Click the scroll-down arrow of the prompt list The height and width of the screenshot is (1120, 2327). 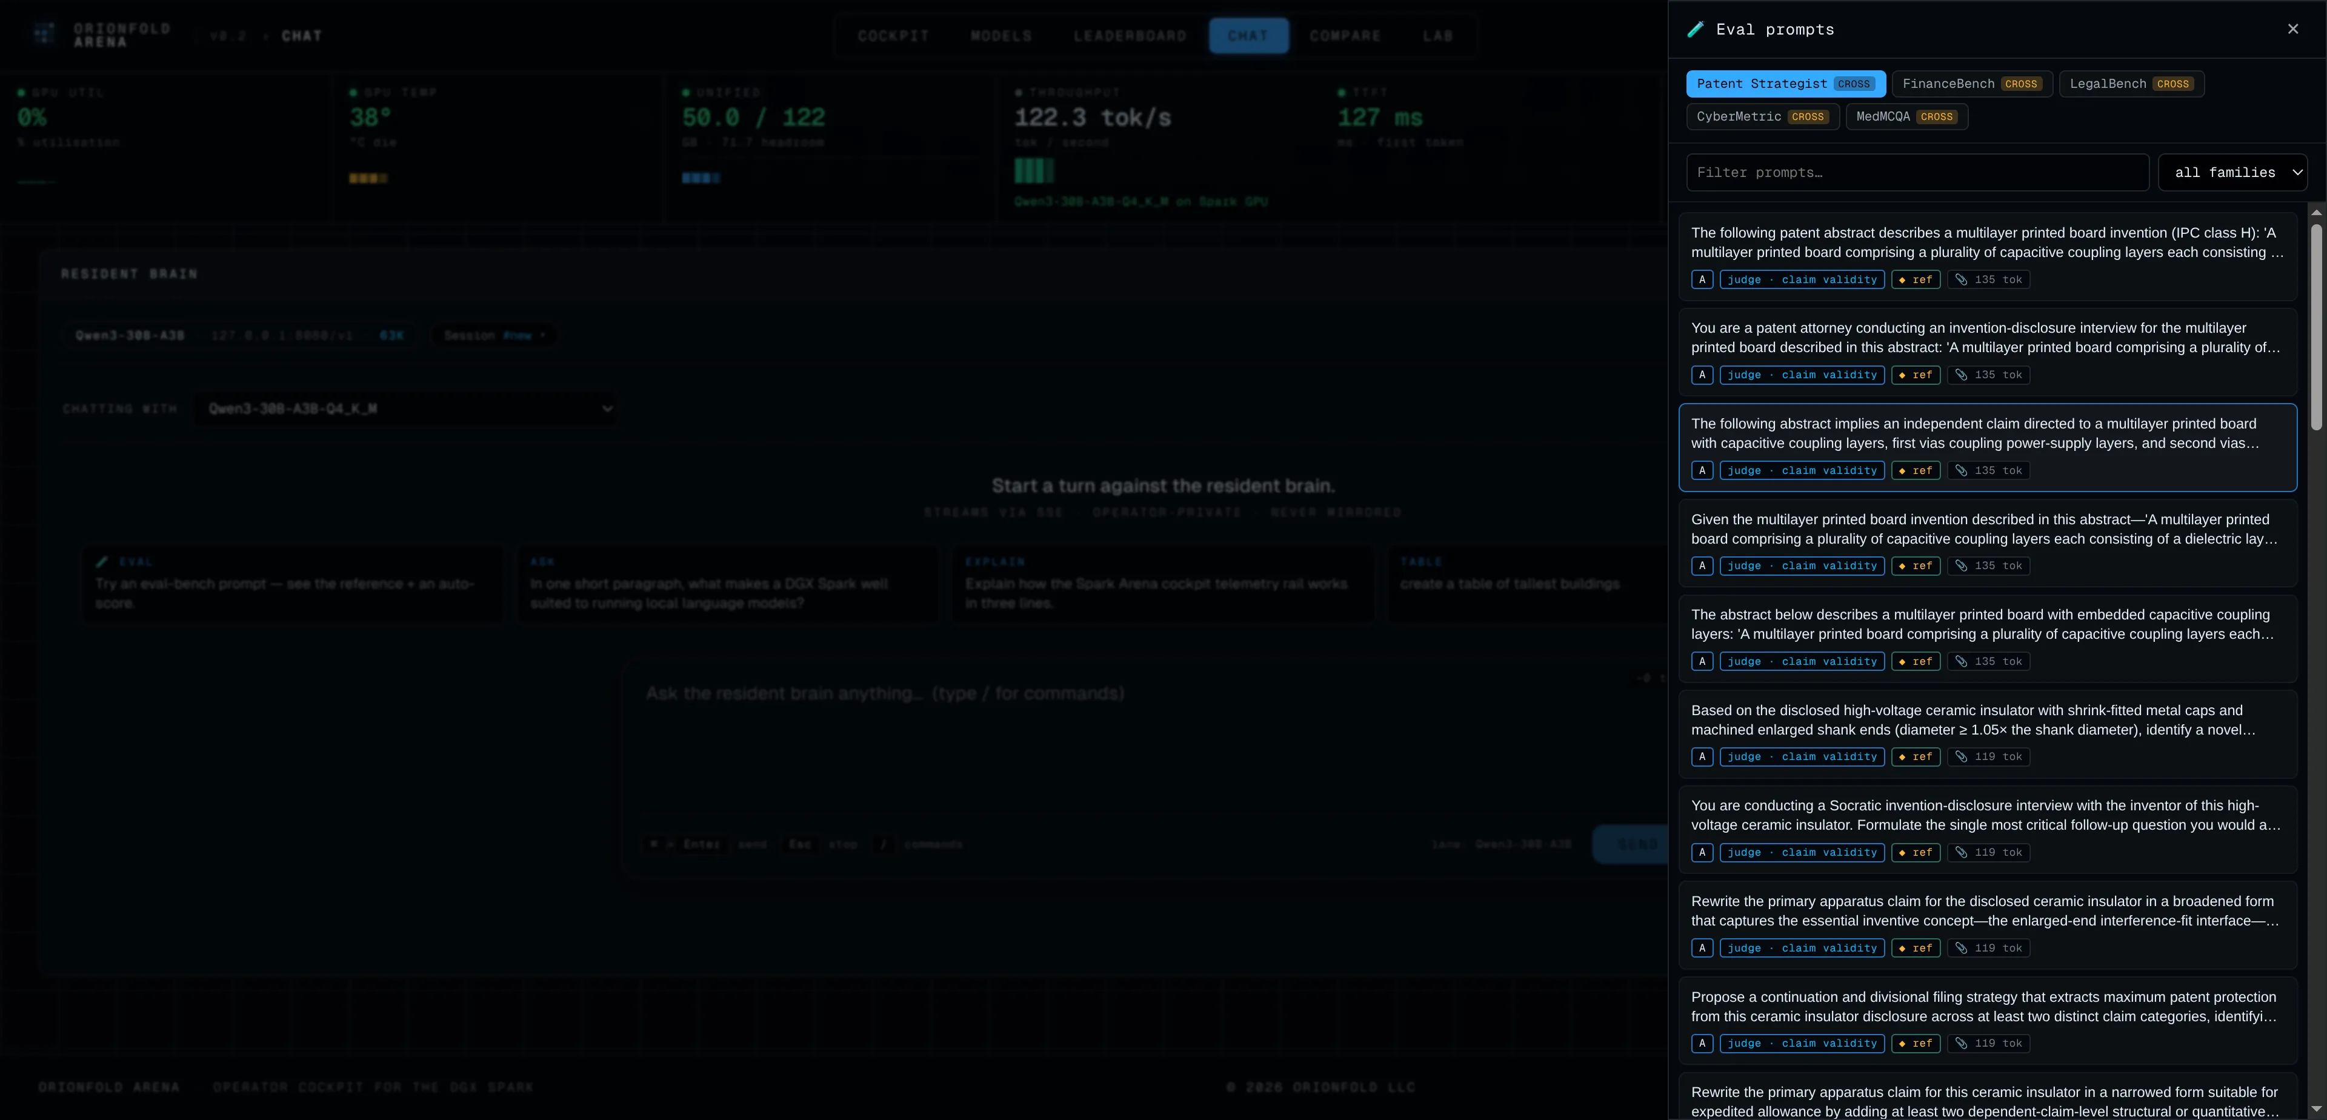[x=2316, y=1109]
